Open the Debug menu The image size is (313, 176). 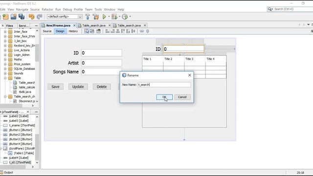click(67, 10)
